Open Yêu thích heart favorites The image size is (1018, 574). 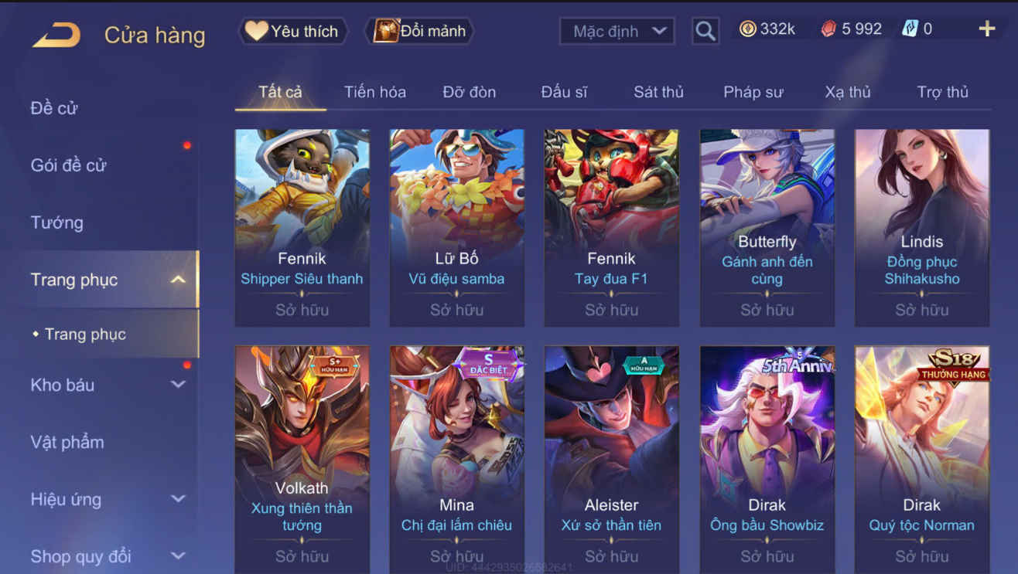click(x=292, y=31)
